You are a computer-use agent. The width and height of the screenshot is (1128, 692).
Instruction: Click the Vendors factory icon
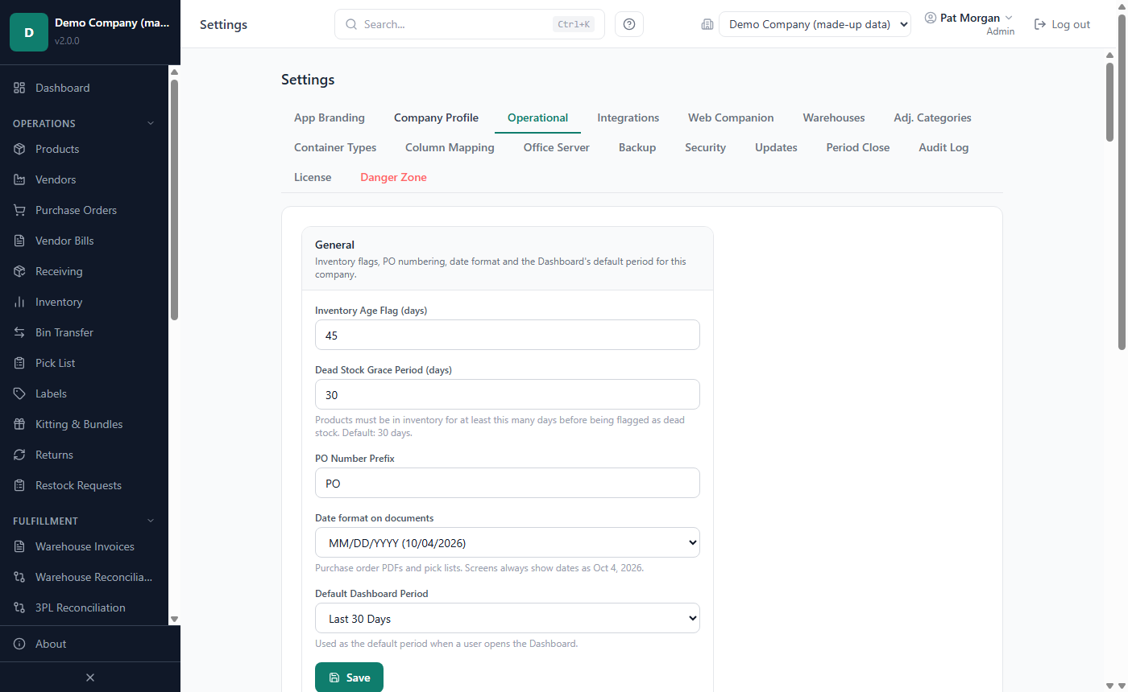coord(19,179)
